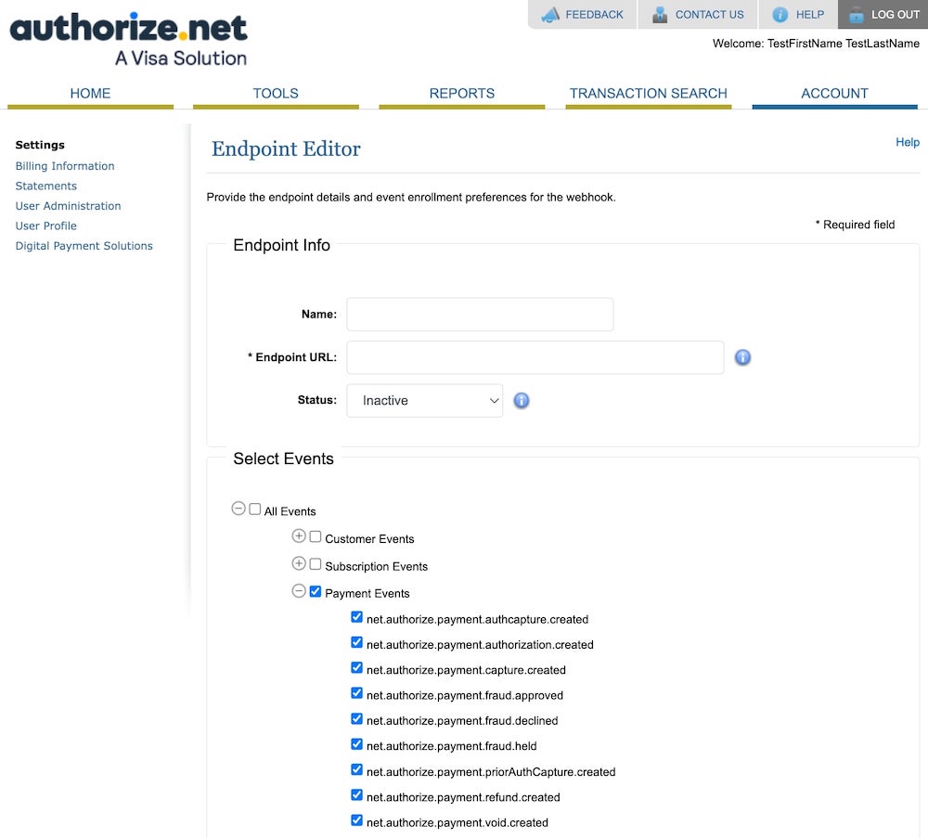
Task: Open Billing Information in the sidebar
Action: (64, 165)
